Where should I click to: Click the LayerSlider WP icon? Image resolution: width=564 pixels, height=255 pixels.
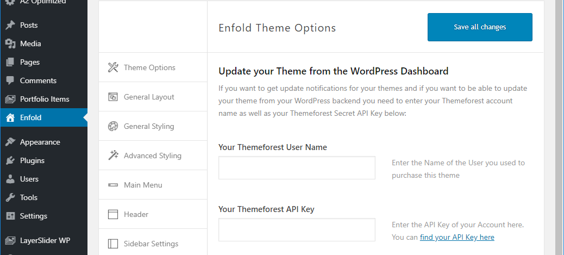tap(10, 240)
